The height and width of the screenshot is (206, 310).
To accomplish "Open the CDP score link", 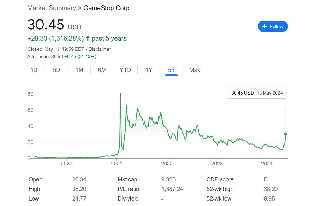I will (x=220, y=179).
